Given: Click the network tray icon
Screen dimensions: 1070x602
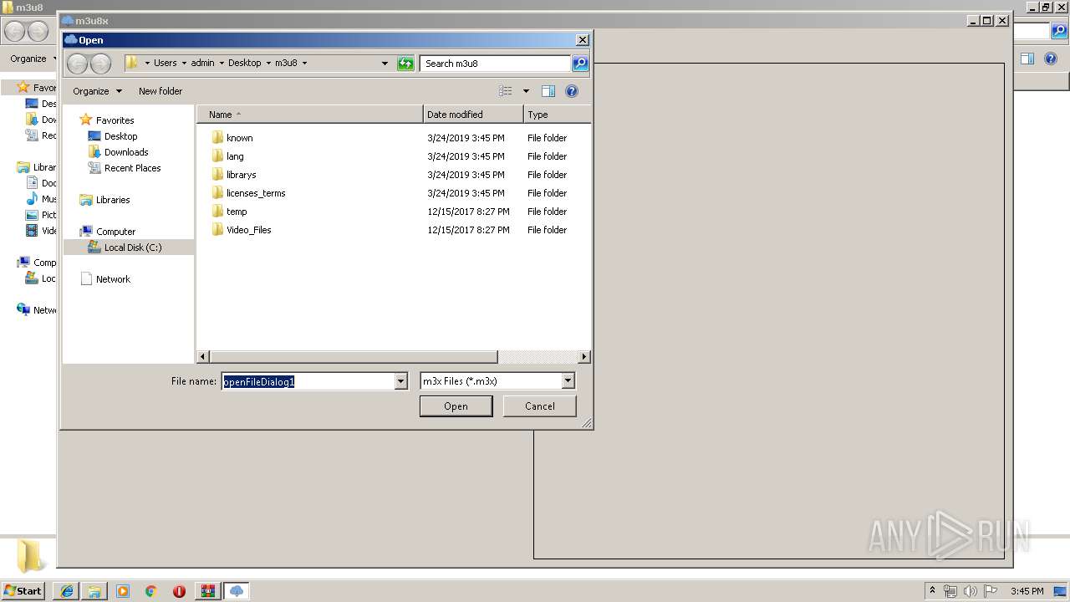Looking at the screenshot, I should coord(950,591).
